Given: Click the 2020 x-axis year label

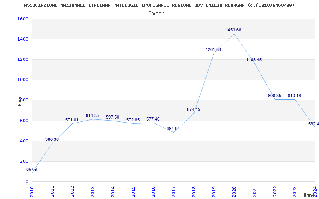Looking at the screenshot, I should point(234,191).
